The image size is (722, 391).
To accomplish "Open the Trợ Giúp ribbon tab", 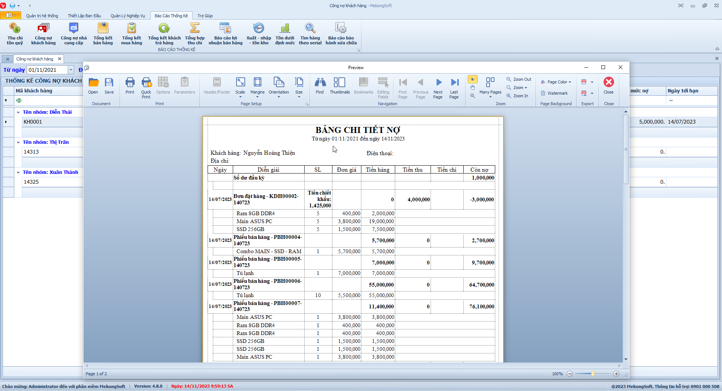I will coord(205,16).
